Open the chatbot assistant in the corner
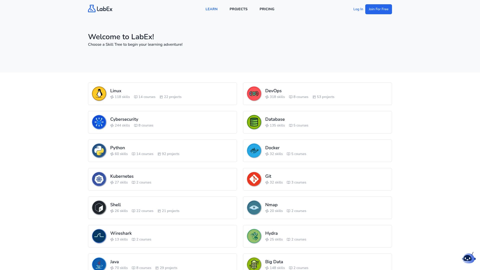 click(x=468, y=258)
